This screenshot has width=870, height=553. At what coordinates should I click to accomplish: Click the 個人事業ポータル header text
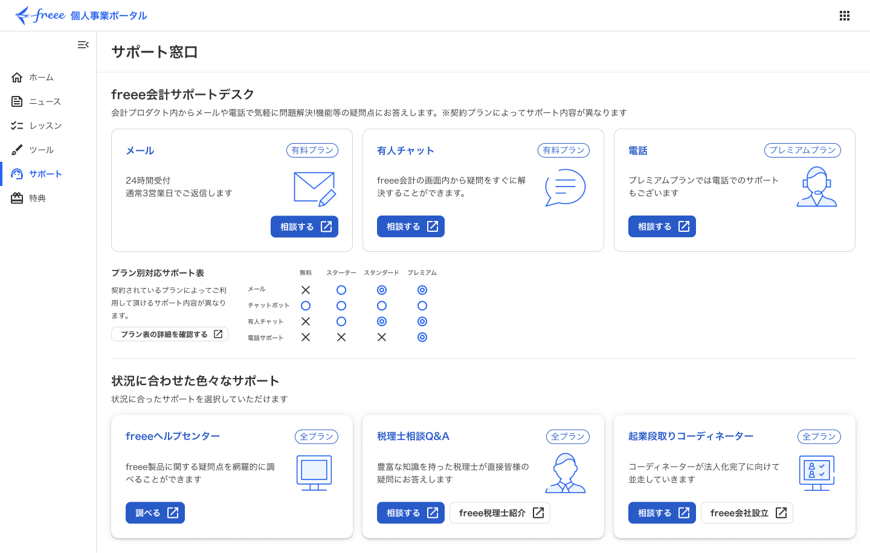109,16
